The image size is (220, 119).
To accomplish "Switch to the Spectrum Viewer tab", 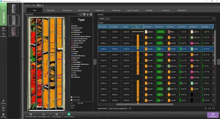I will (x=83, y=10).
